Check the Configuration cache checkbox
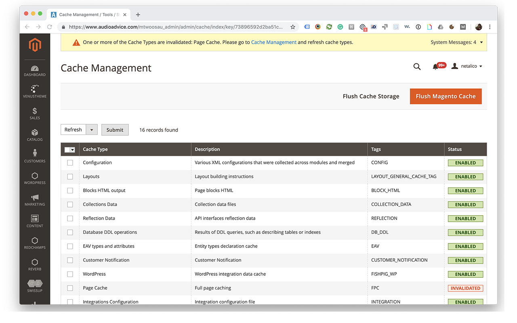The width and height of the screenshot is (517, 323). click(x=70, y=163)
